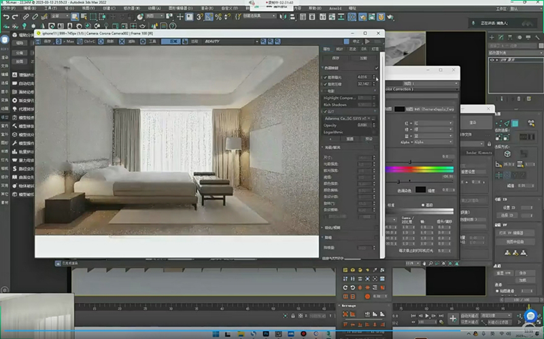Open the Arnold menu
544x339 pixels.
(335, 8)
